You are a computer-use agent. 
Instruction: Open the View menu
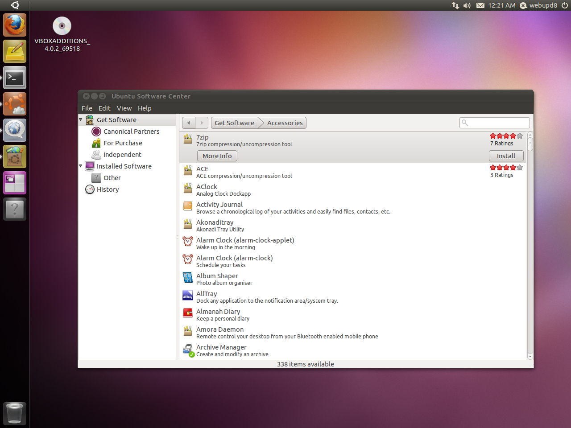[124, 108]
